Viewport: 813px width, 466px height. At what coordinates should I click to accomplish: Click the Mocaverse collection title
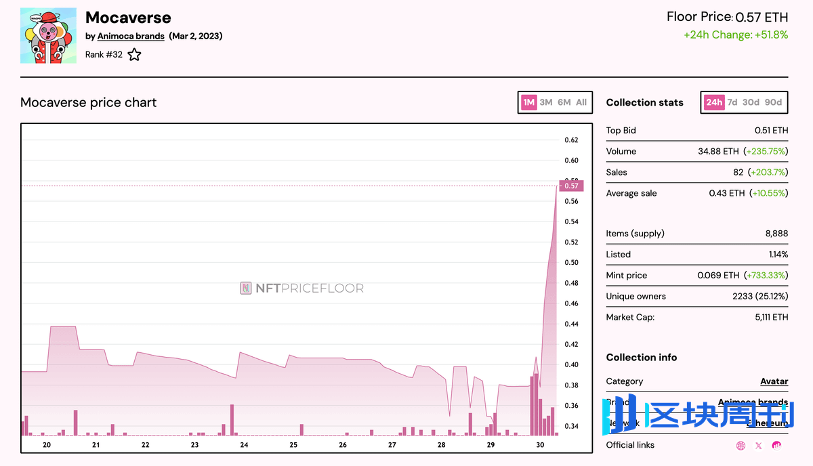[128, 18]
